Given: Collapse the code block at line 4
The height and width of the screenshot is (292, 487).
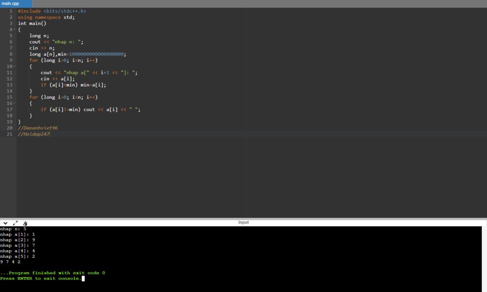Looking at the screenshot, I should pyautogui.click(x=14, y=29).
